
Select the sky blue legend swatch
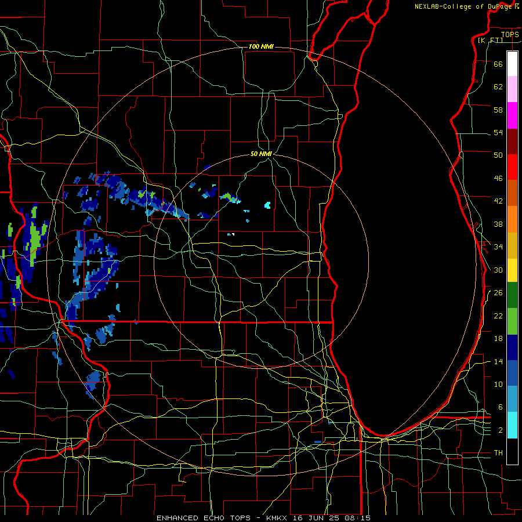512,398
